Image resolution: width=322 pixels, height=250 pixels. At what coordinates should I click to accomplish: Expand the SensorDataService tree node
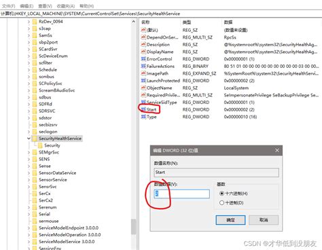29,173
